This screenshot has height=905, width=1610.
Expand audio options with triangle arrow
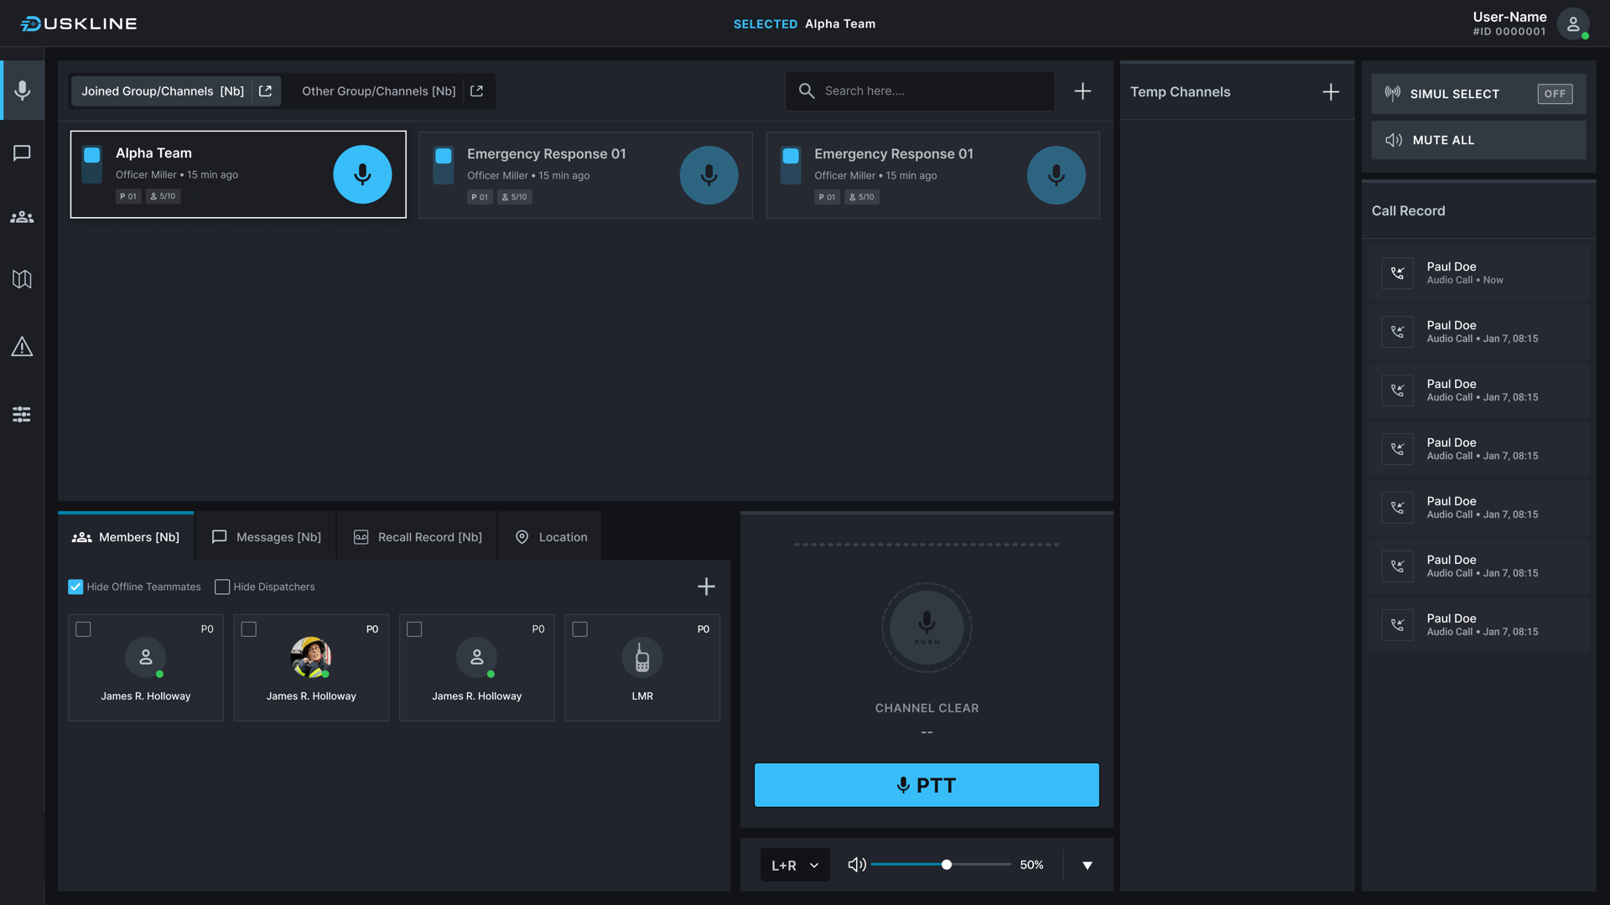[1087, 865]
